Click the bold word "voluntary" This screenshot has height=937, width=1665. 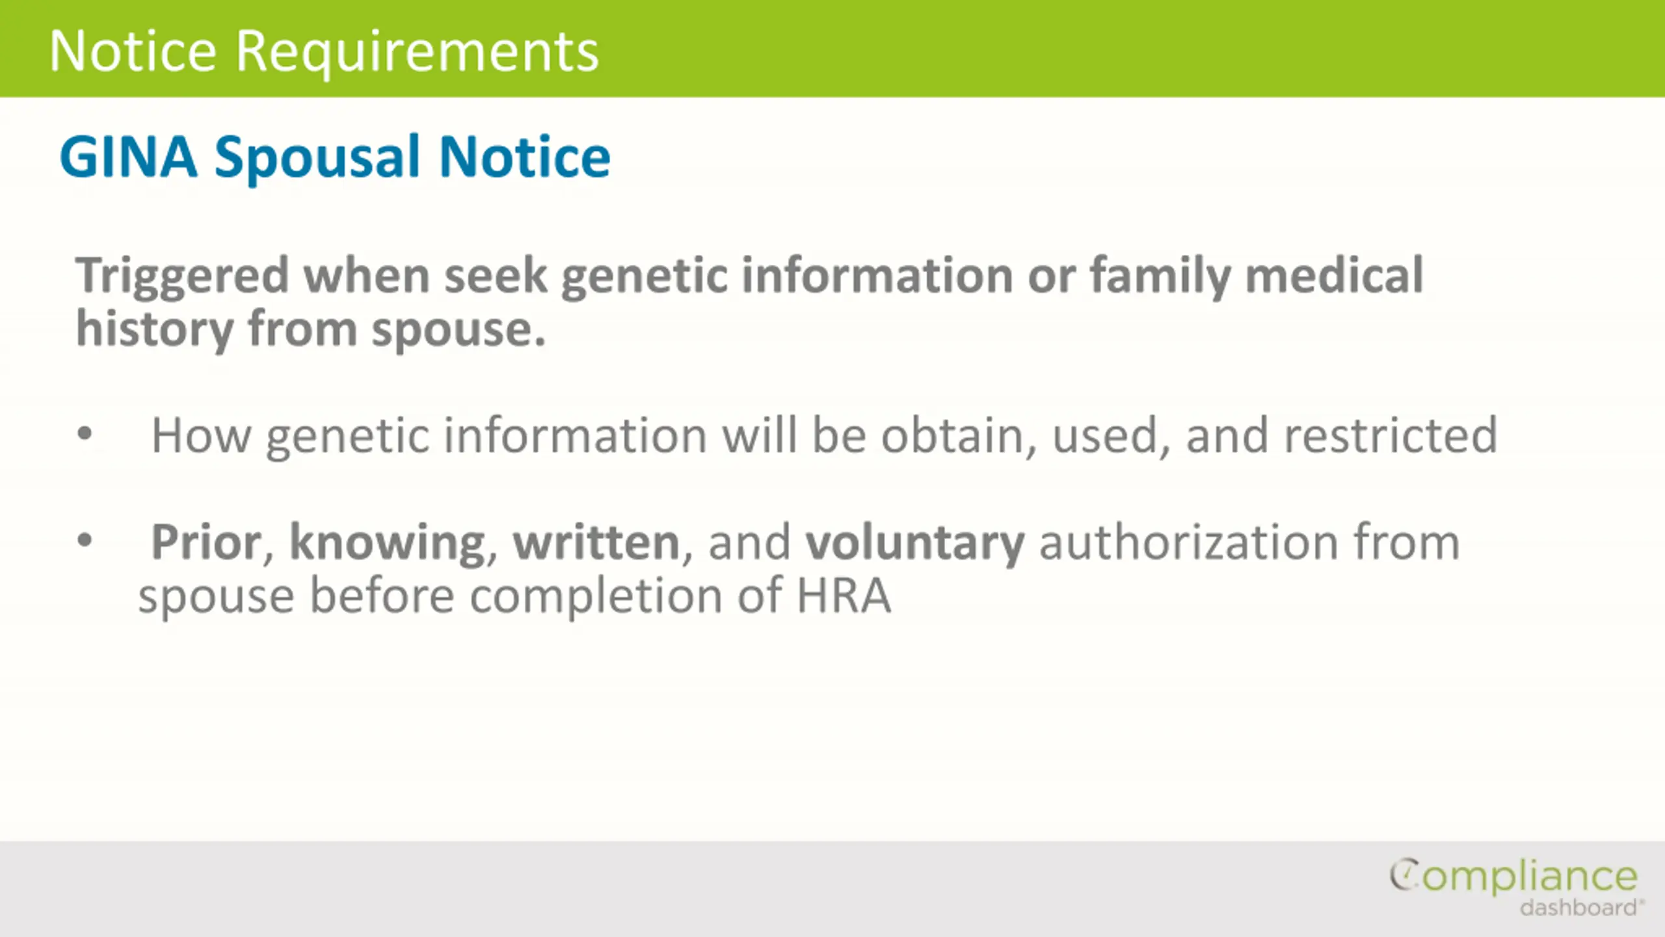(914, 543)
